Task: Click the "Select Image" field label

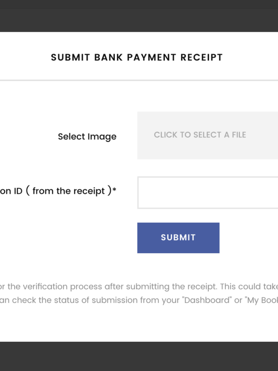Action: coord(87,137)
